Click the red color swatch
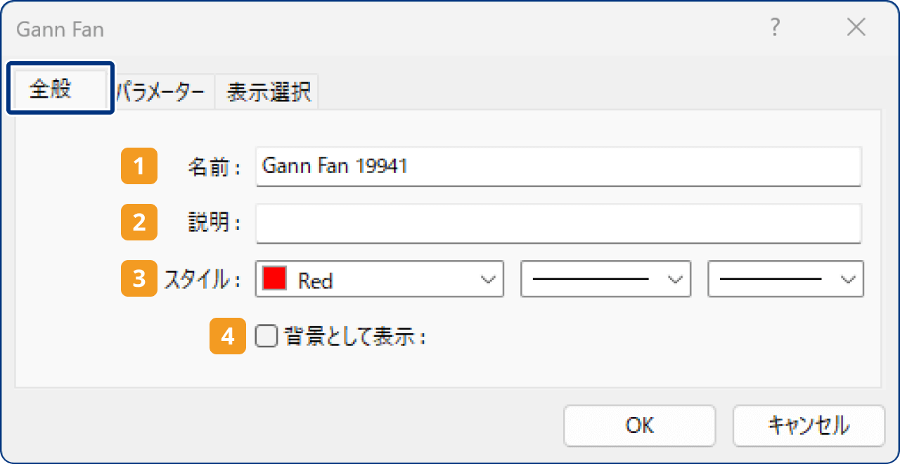Image resolution: width=900 pixels, height=464 pixels. pos(274,278)
